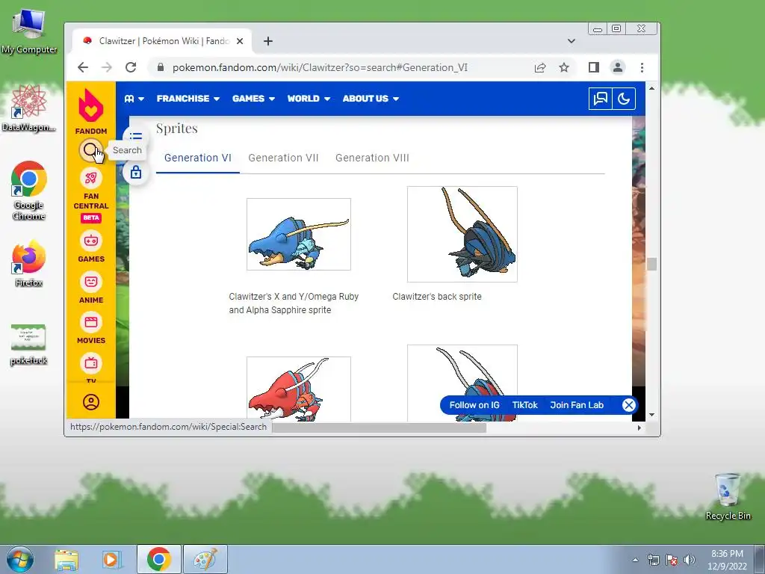
Task: Click the Action Center flag tray icon
Action: point(672,559)
